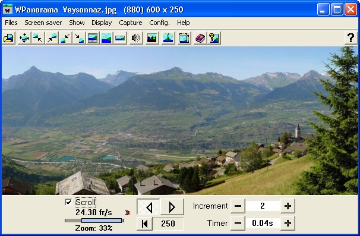Viewport: 360px width, 236px height.
Task: Decrease the Timer value with minus
Action: [x=238, y=223]
